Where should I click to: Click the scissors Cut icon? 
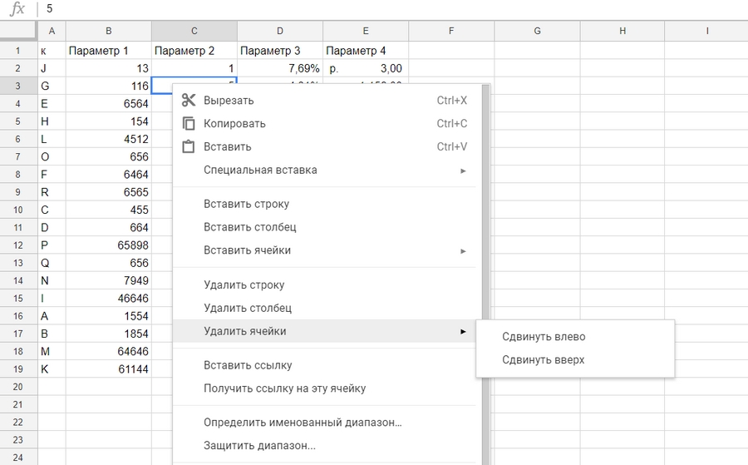tap(189, 101)
